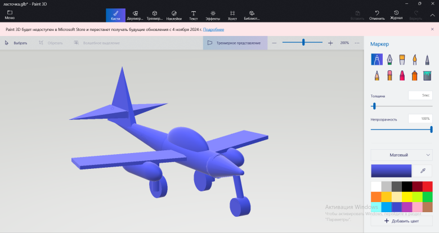Toggle the 3D view (Трехмерное представление)
This screenshot has height=233, width=439.
coord(235,43)
